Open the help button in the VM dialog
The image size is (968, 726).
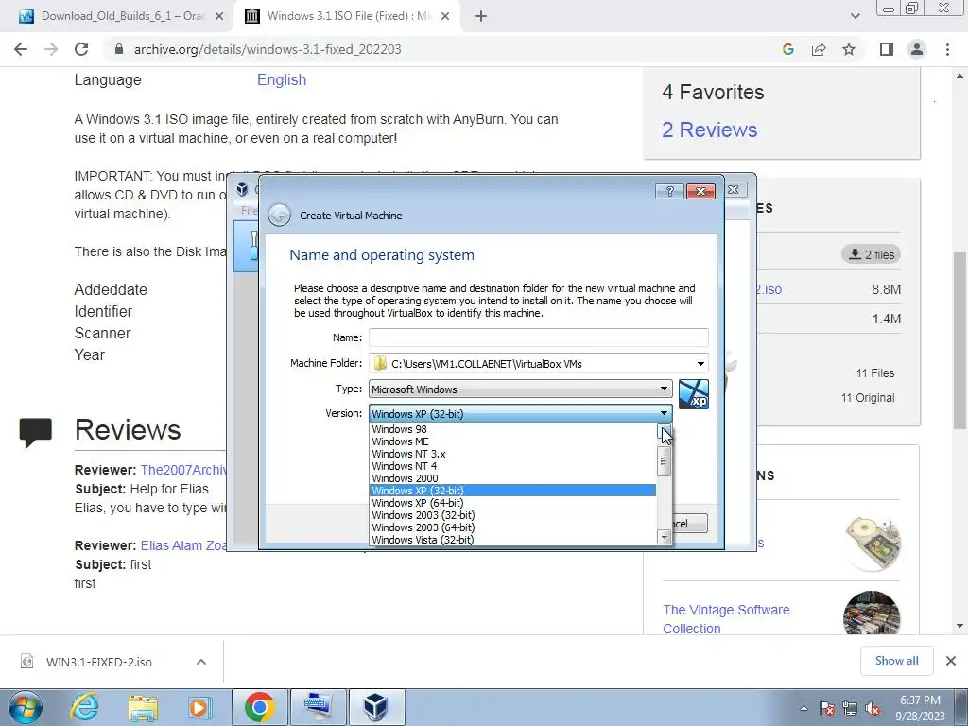pos(669,191)
